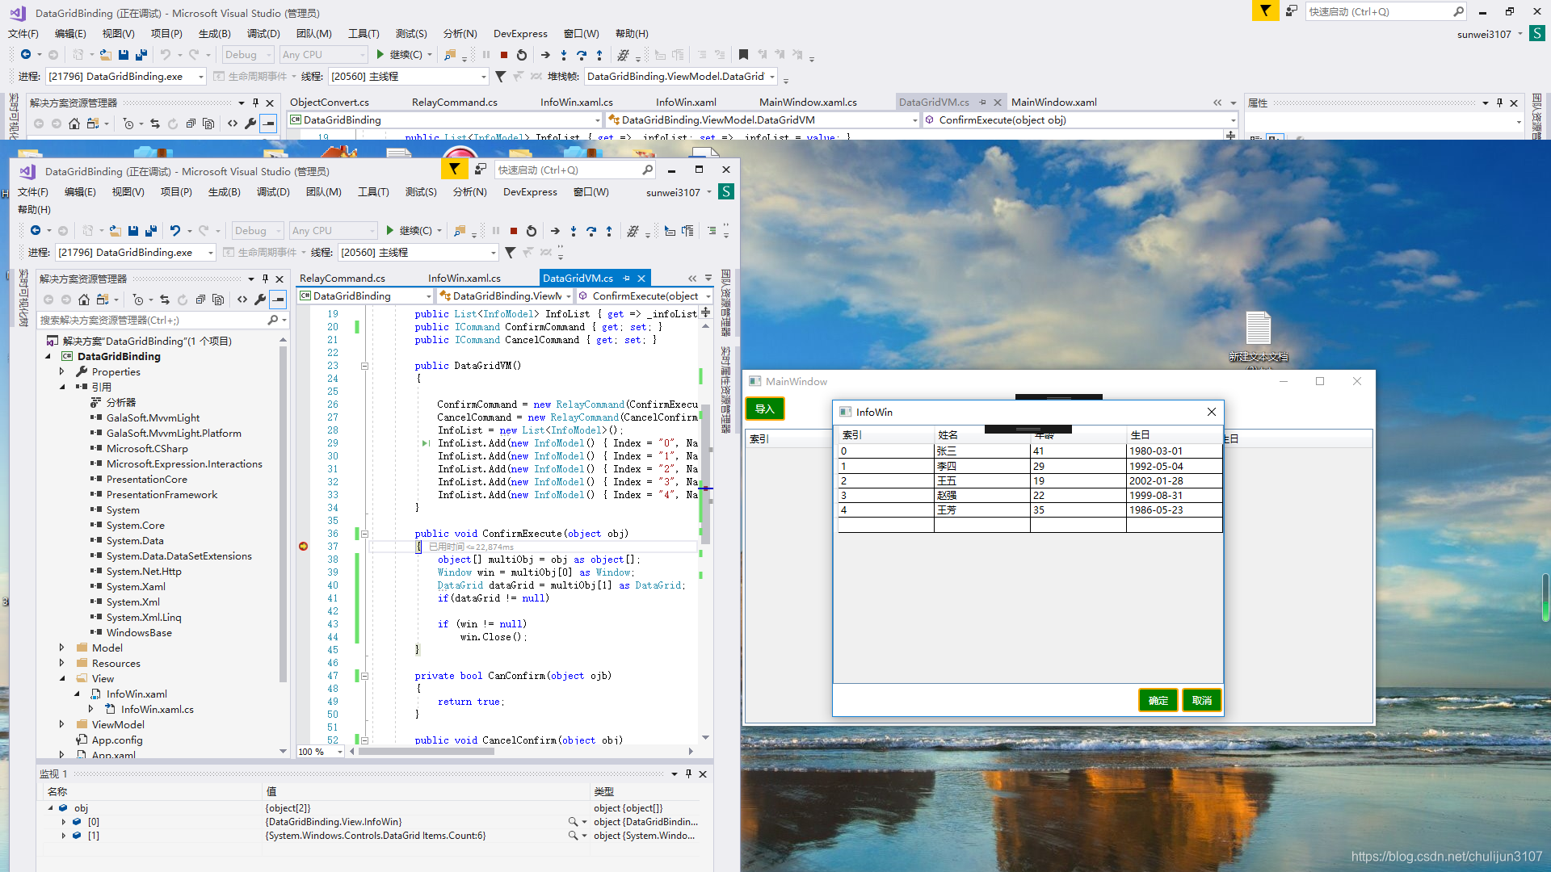Open the 帮助(H) menu in the front window
Image resolution: width=1551 pixels, height=872 pixels.
34,209
